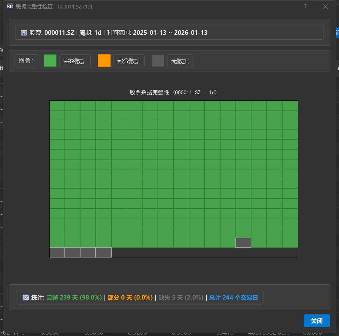339x336 pixels.
Task: Select the green 完整数据 legend swatch
Action: 50,61
